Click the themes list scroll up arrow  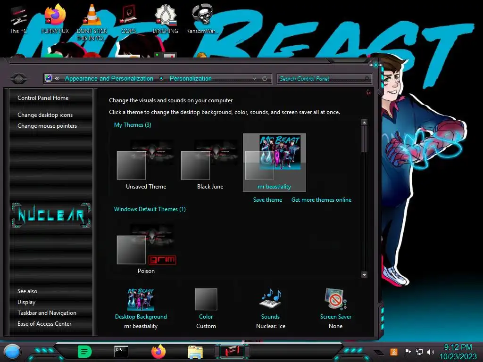point(365,123)
